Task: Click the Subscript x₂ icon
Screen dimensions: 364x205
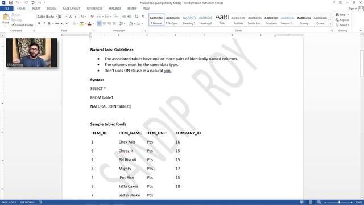Action: point(62,23)
